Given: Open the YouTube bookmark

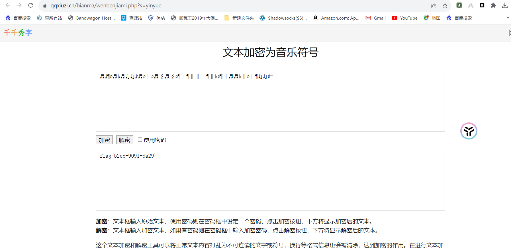Looking at the screenshot, I should [404, 18].
